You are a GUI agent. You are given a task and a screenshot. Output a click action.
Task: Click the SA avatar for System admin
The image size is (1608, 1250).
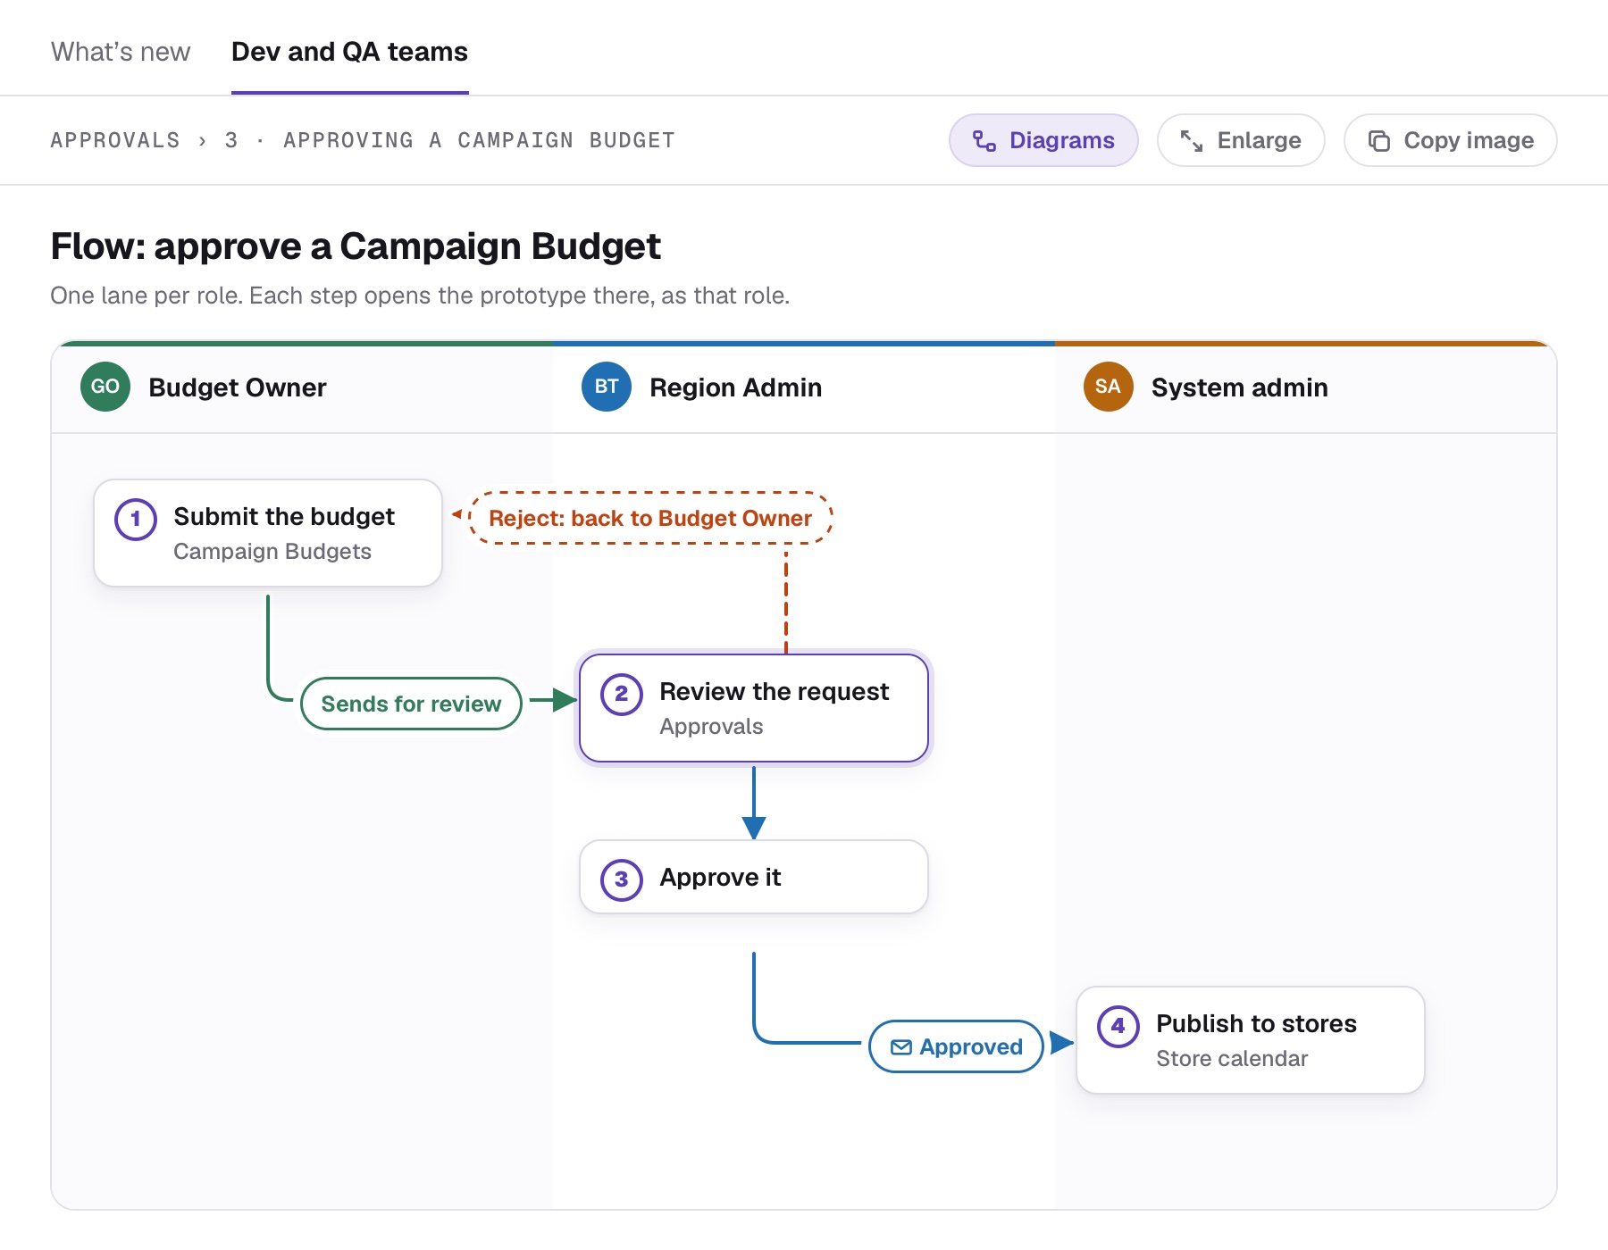[1108, 387]
